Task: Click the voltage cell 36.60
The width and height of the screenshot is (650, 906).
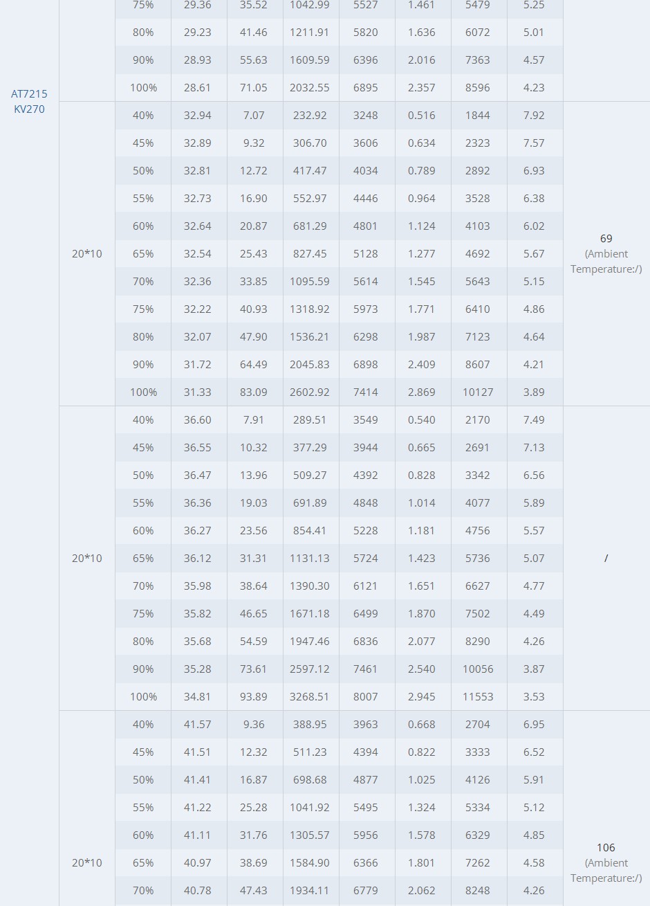Action: [198, 419]
